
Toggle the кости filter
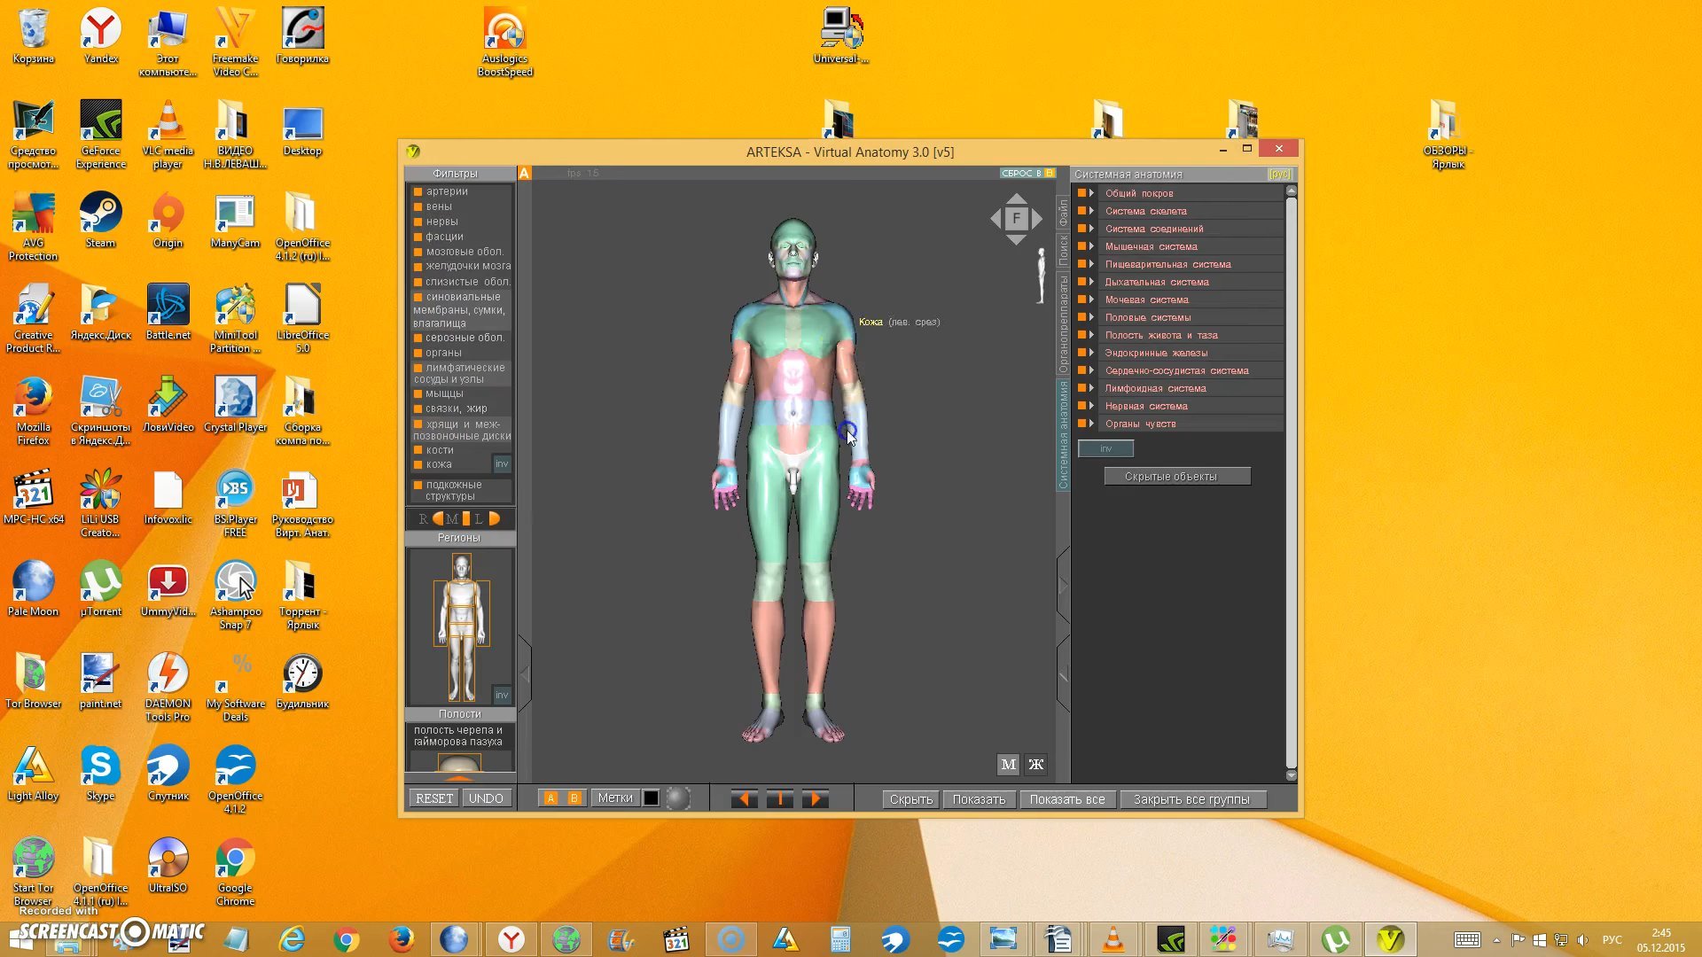coord(418,450)
